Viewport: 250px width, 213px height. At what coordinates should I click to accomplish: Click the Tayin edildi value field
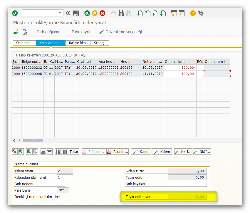pyautogui.click(x=187, y=177)
